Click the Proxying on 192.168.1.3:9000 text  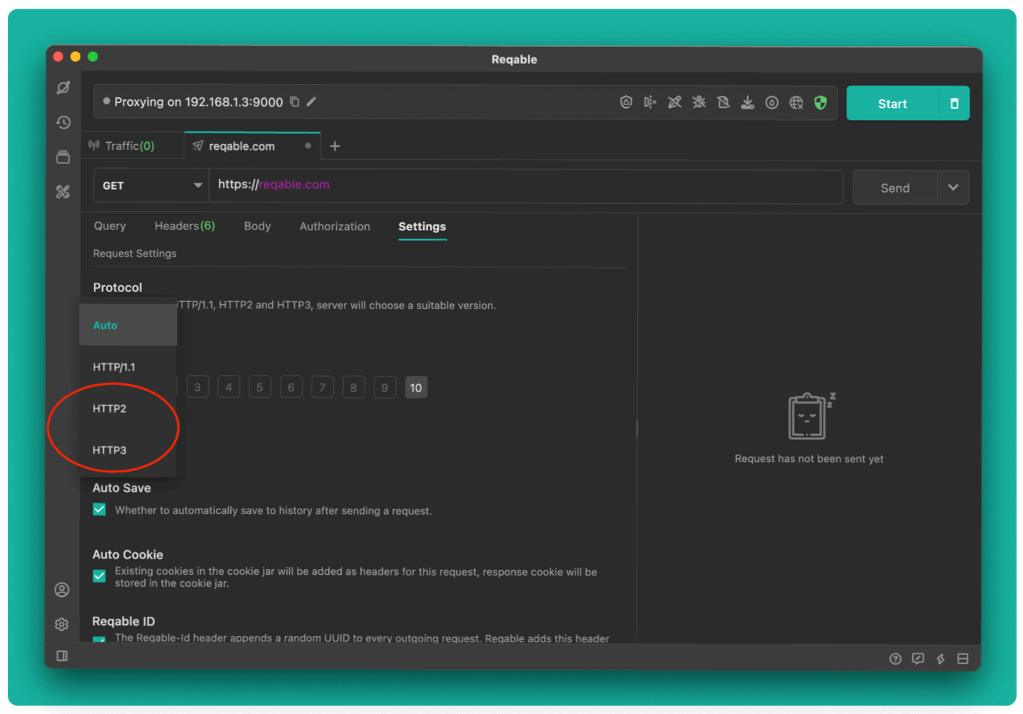pos(198,102)
